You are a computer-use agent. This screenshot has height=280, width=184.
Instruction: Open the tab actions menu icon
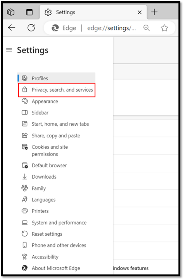point(30,12)
